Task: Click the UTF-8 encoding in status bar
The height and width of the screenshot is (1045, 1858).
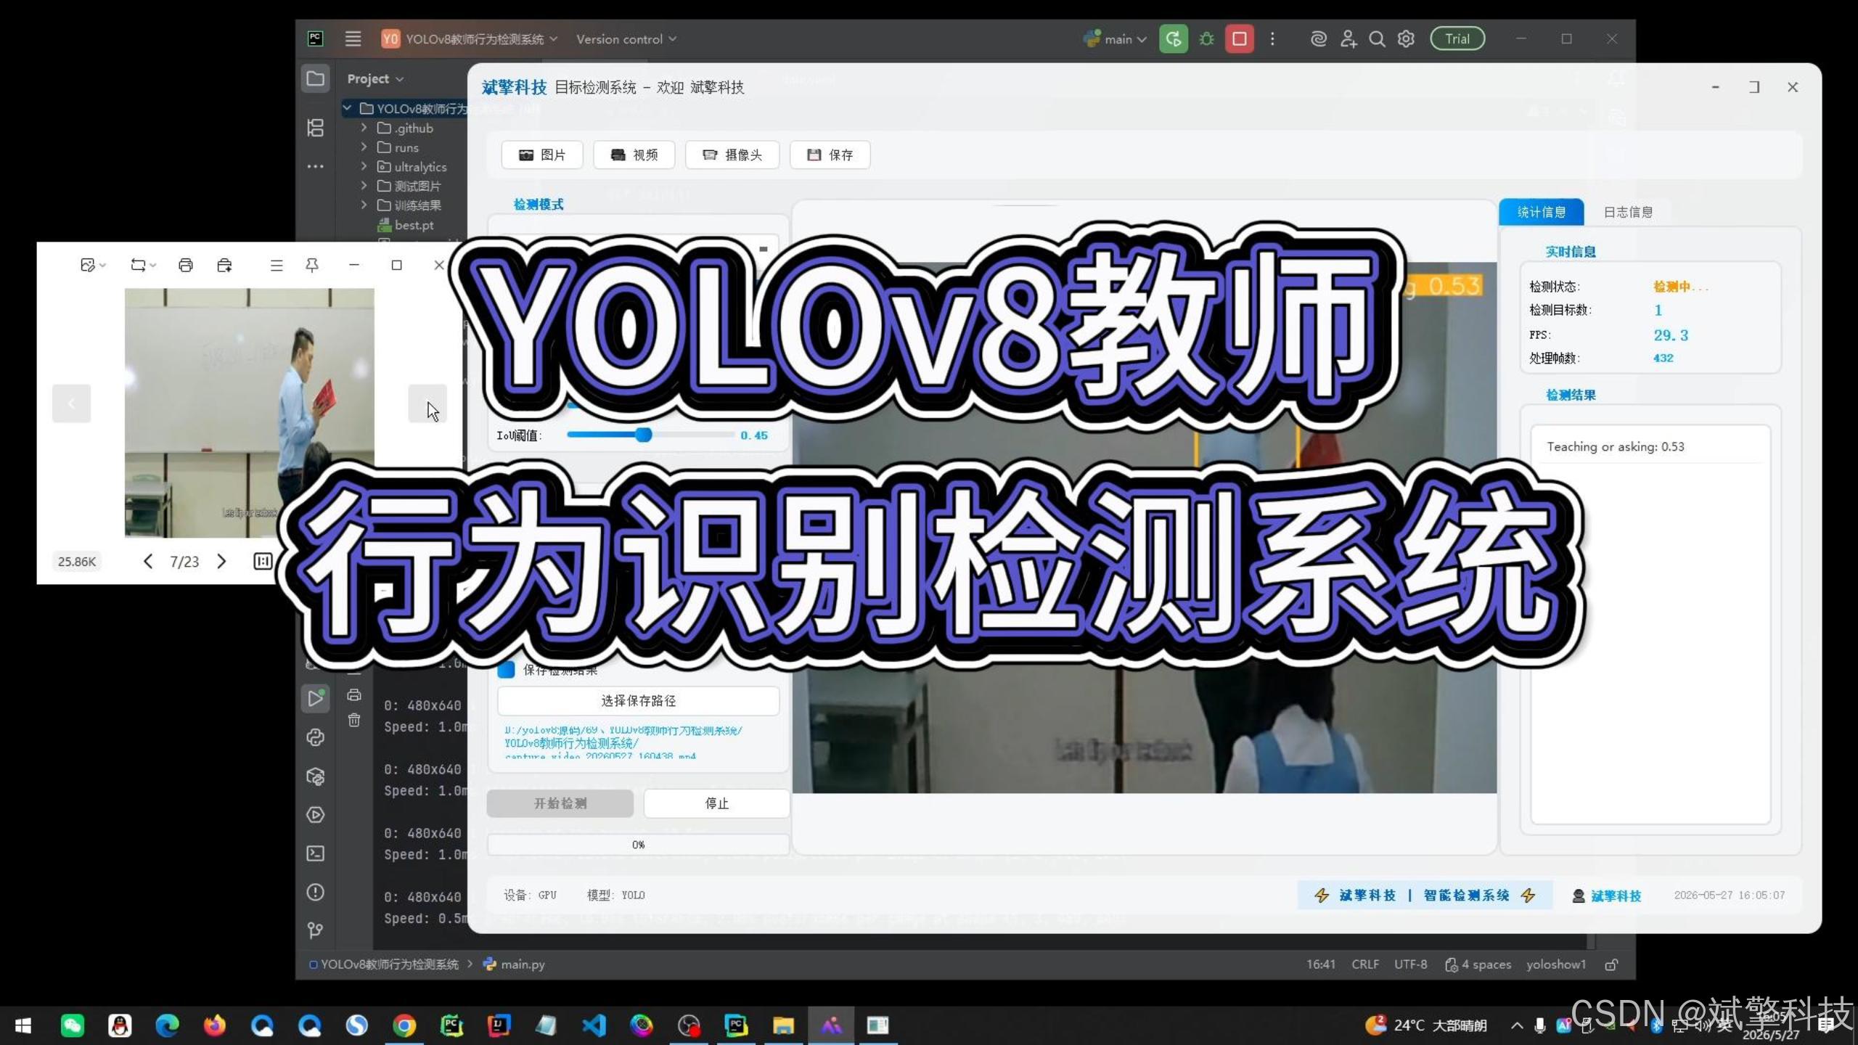Action: (1410, 964)
